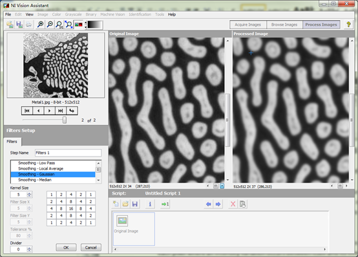The width and height of the screenshot is (358, 257).
Task: Go to last image
Action: coord(61,111)
